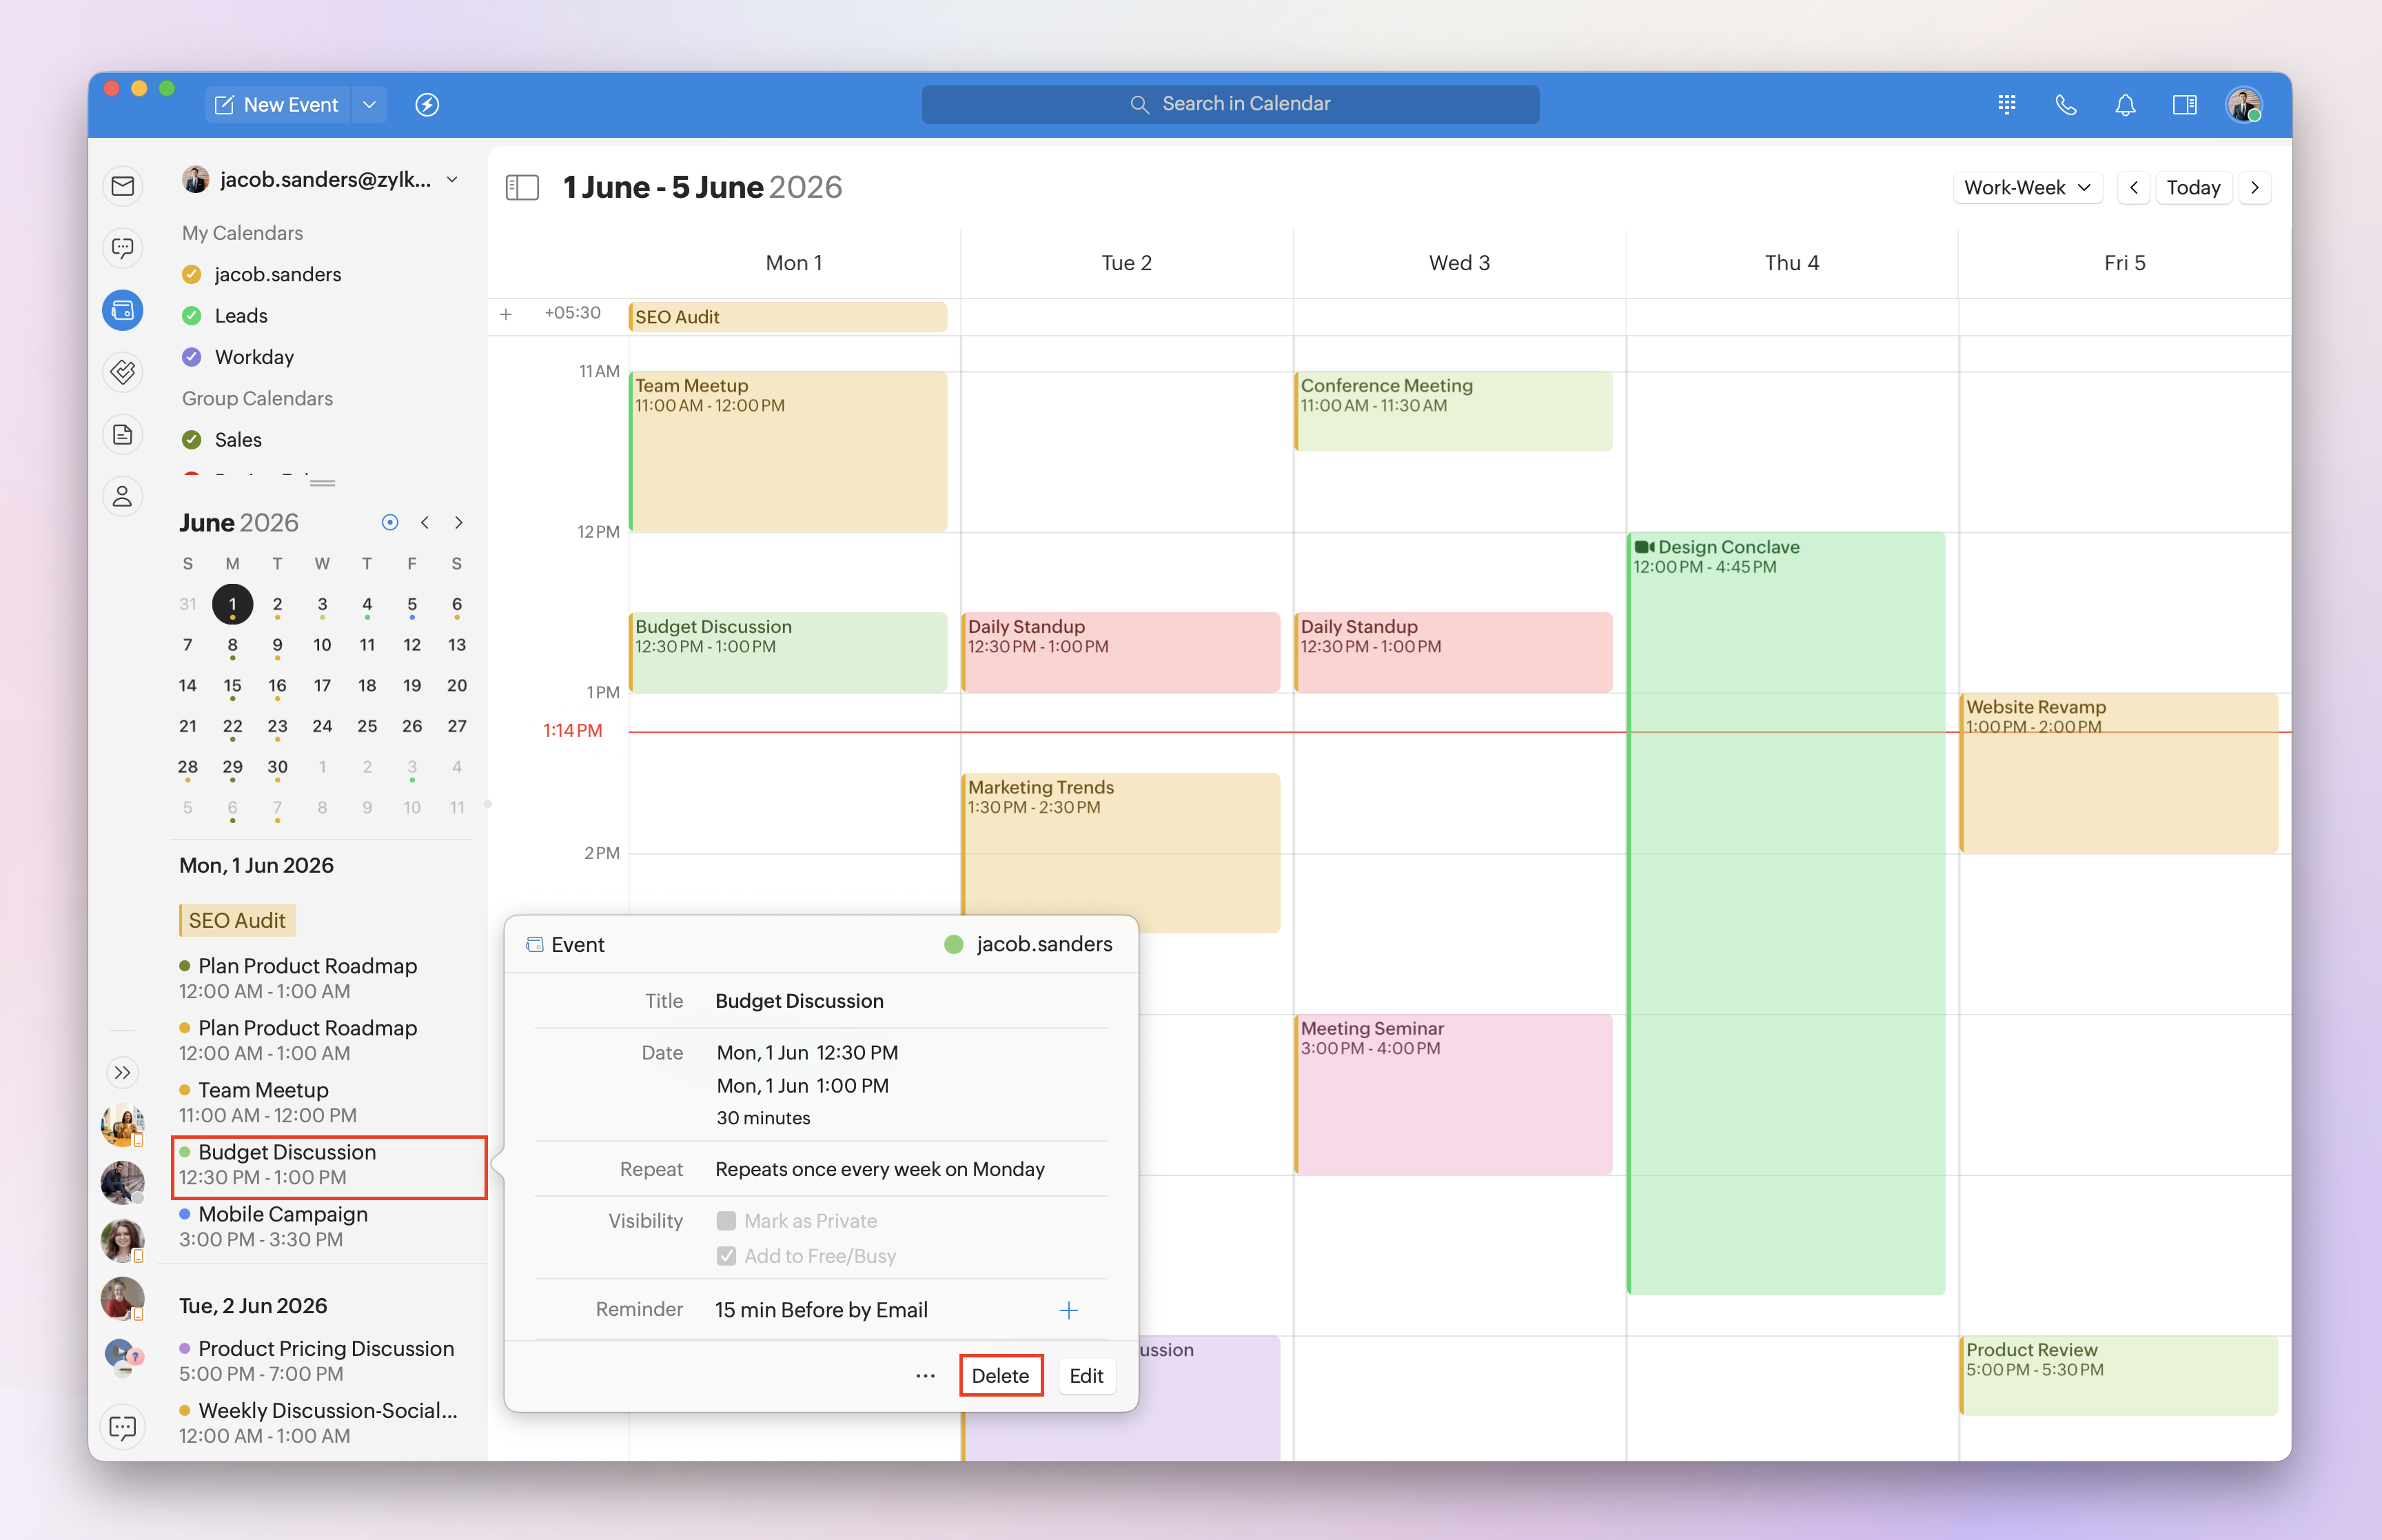Screen dimensions: 2382x1540
Task: Click the phone call icon
Action: [x=2065, y=105]
